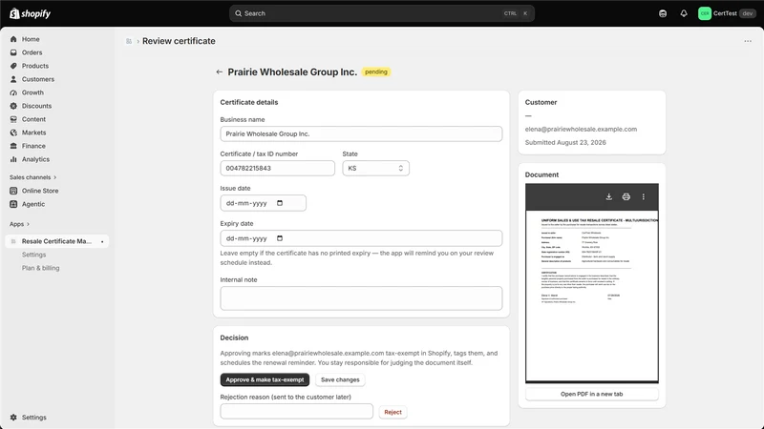Click Open PDF in a new tab

[x=591, y=394]
